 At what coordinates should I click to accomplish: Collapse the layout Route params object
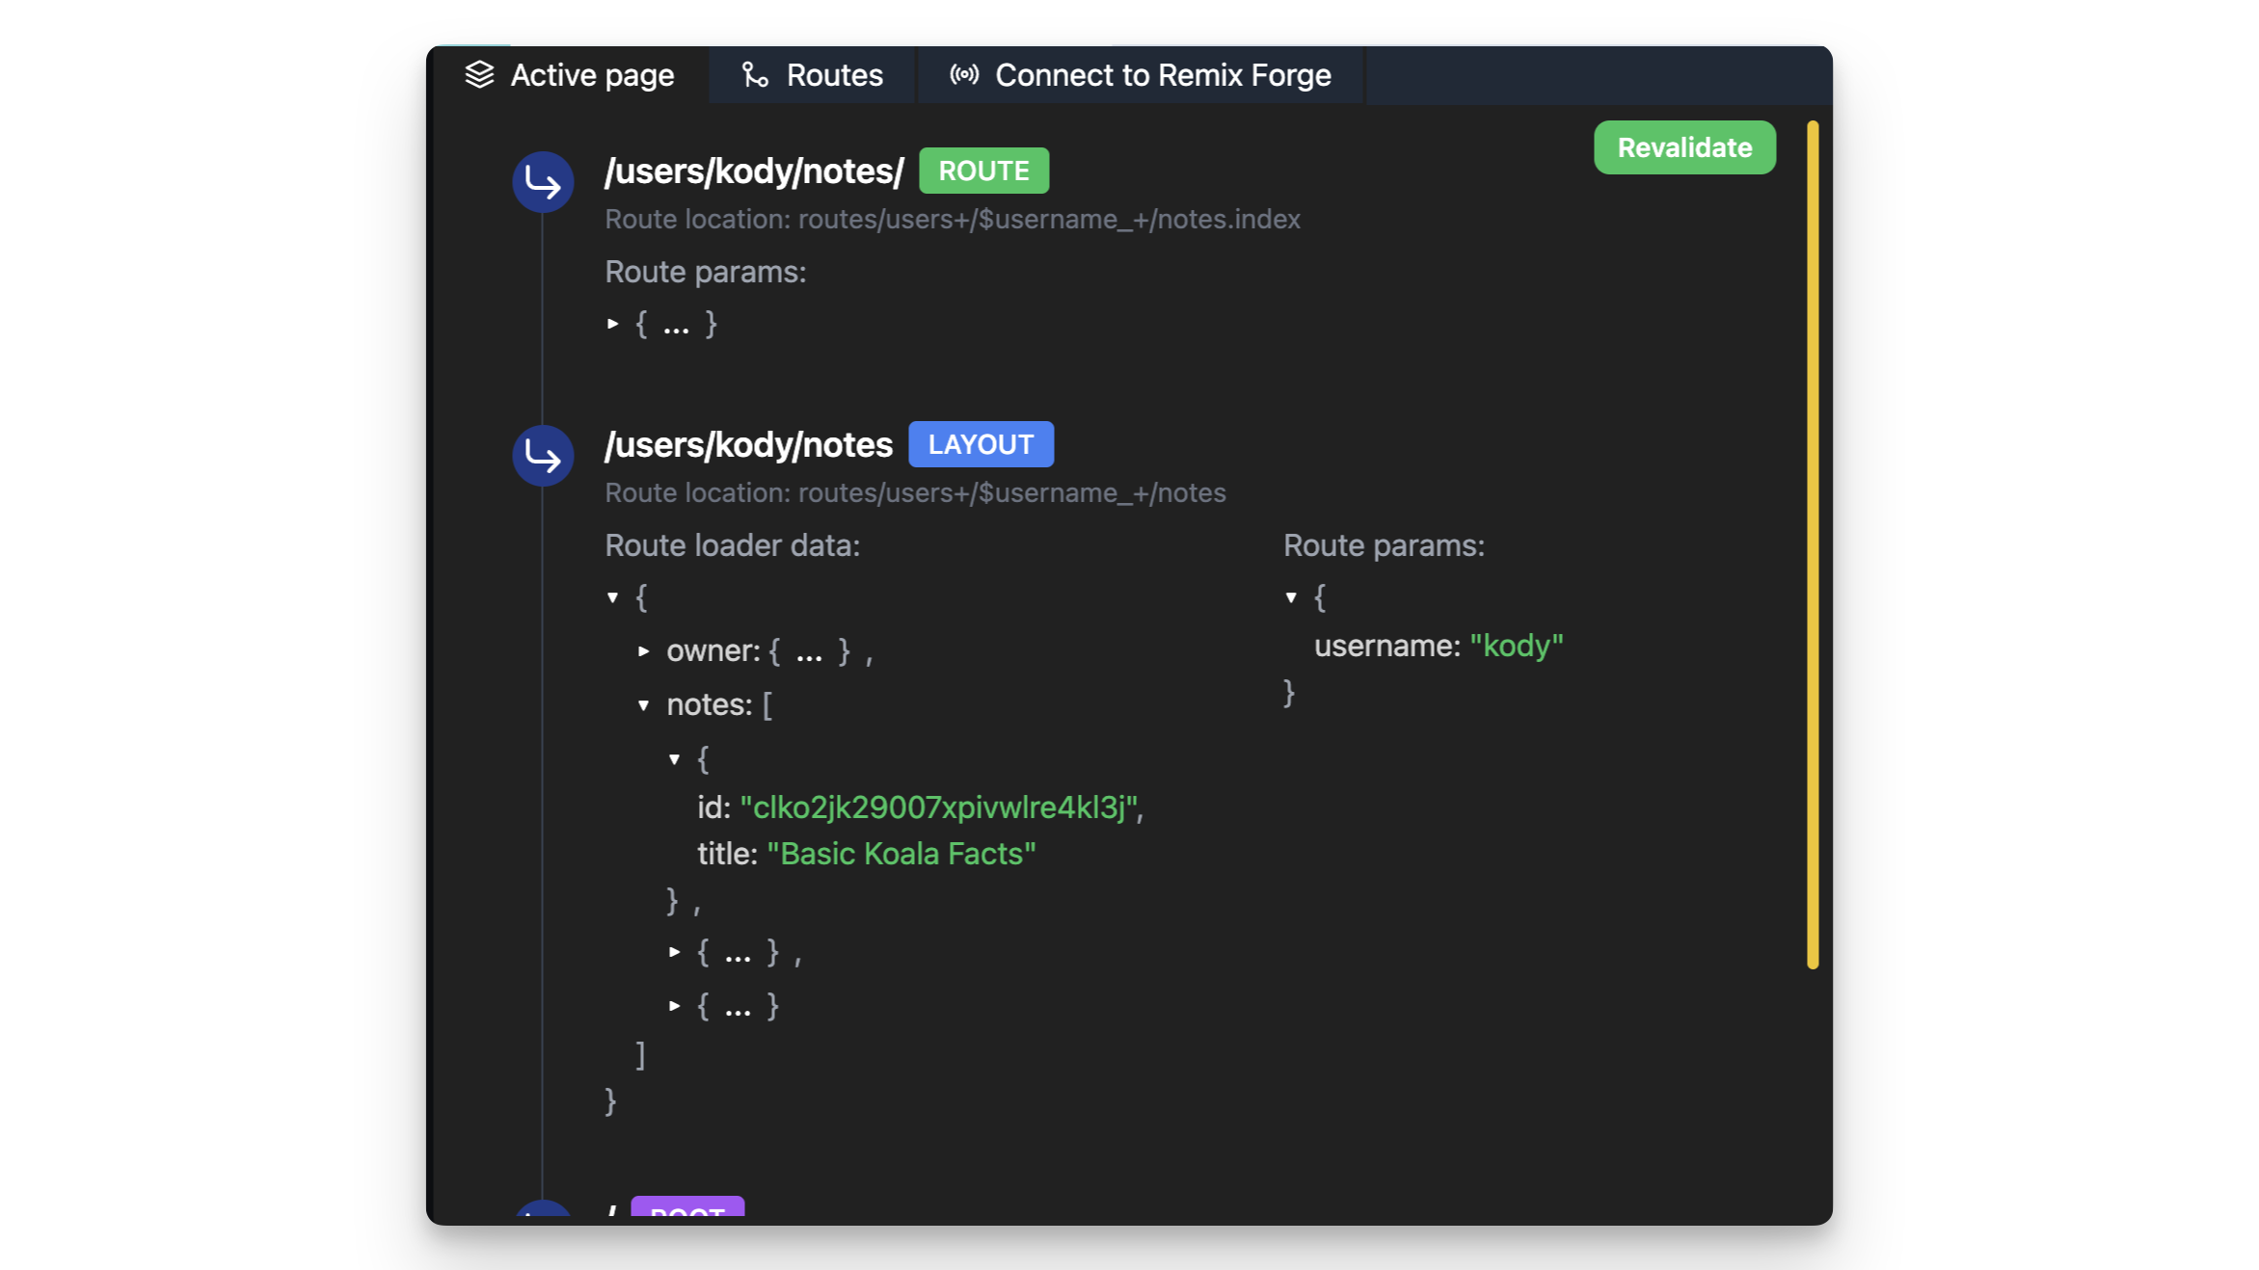coord(1292,597)
